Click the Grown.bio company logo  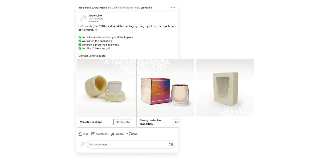pyautogui.click(x=83, y=18)
